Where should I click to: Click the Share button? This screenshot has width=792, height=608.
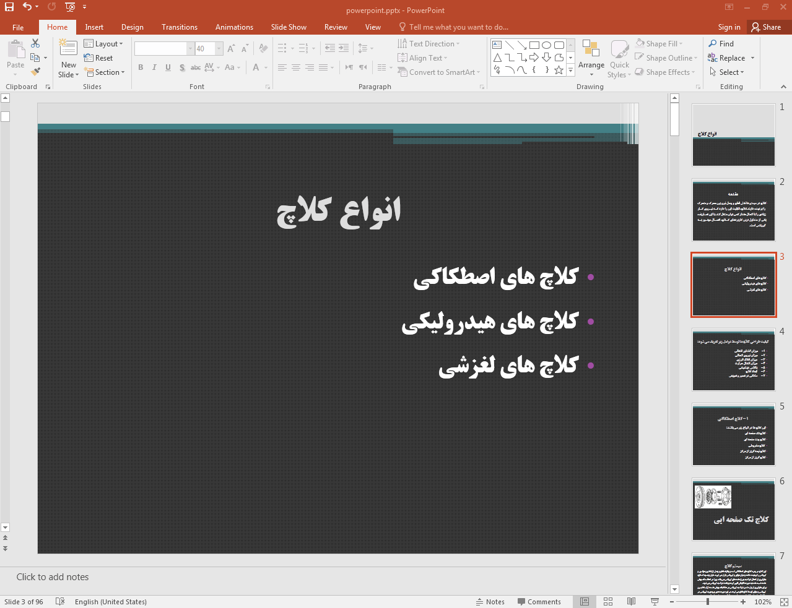click(766, 27)
